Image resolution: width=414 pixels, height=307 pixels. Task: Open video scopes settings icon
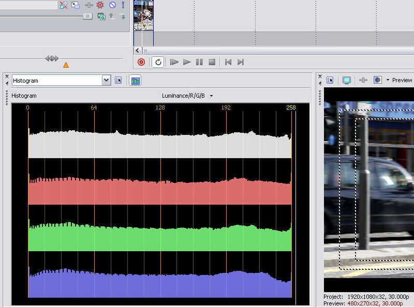click(119, 81)
